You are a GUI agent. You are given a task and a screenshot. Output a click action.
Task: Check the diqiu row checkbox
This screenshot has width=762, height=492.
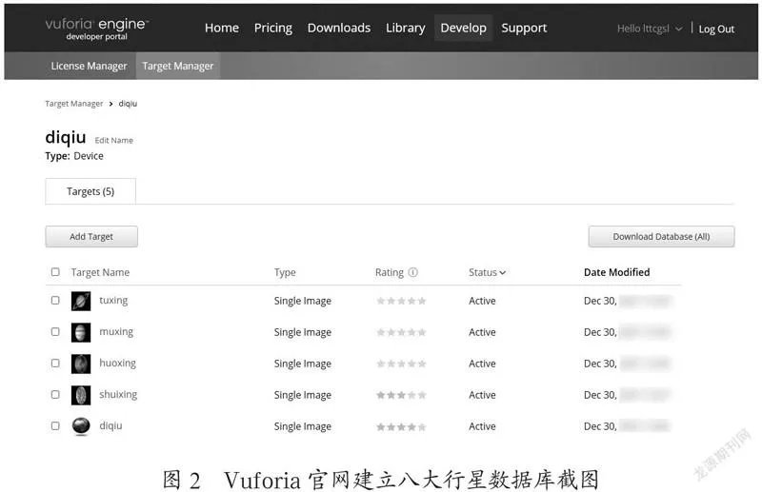click(x=55, y=426)
